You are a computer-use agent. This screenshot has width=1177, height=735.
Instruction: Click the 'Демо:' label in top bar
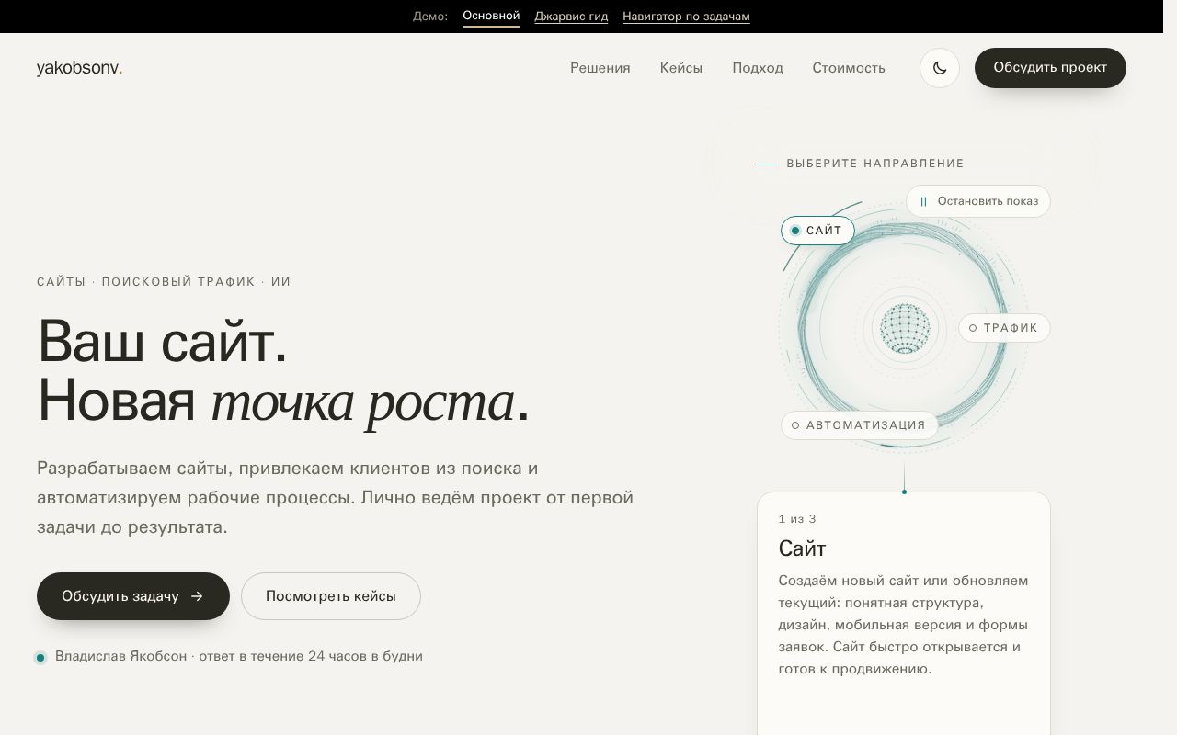click(x=430, y=17)
